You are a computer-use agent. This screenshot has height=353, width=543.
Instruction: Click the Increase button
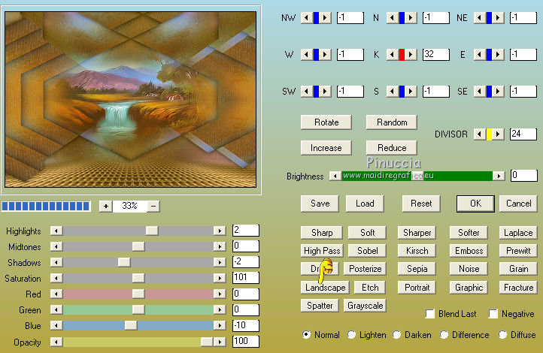tap(326, 148)
